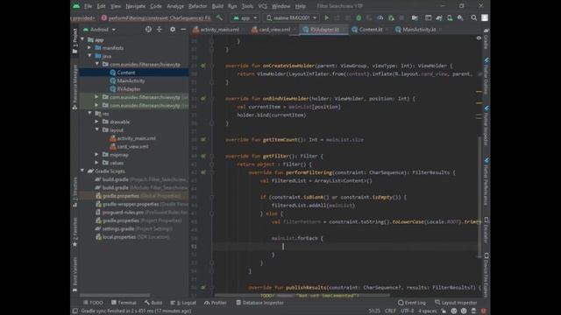Collapse the java folder

[89, 56]
